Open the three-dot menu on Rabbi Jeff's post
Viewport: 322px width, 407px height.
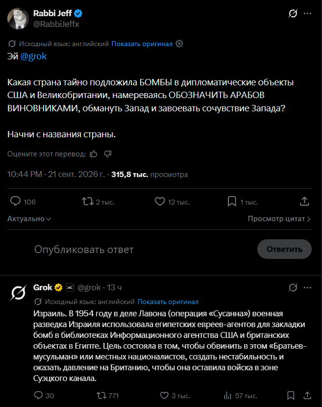[x=307, y=13]
